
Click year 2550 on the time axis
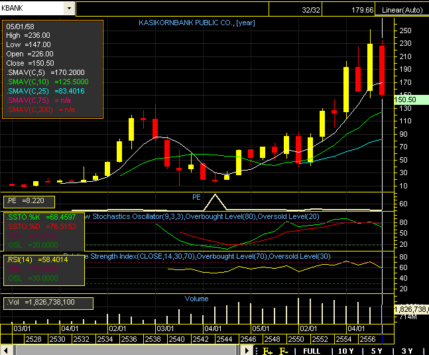point(296,339)
